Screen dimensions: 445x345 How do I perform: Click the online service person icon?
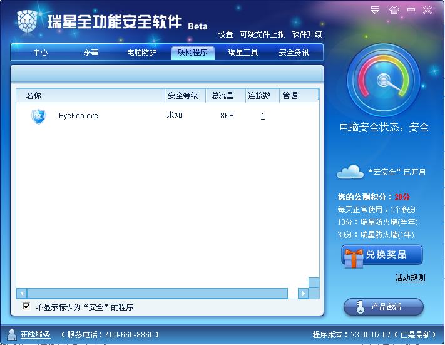coord(11,334)
